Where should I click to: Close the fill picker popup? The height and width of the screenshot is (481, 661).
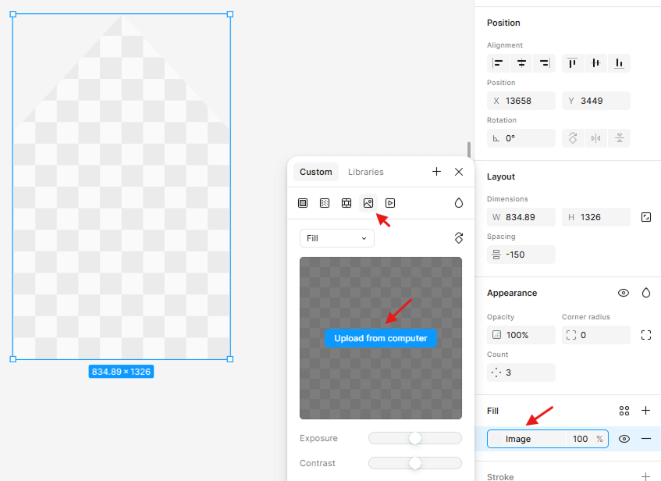point(459,172)
